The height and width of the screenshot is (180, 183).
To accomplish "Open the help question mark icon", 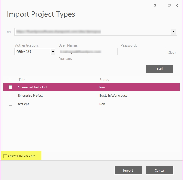I will point(155,6).
